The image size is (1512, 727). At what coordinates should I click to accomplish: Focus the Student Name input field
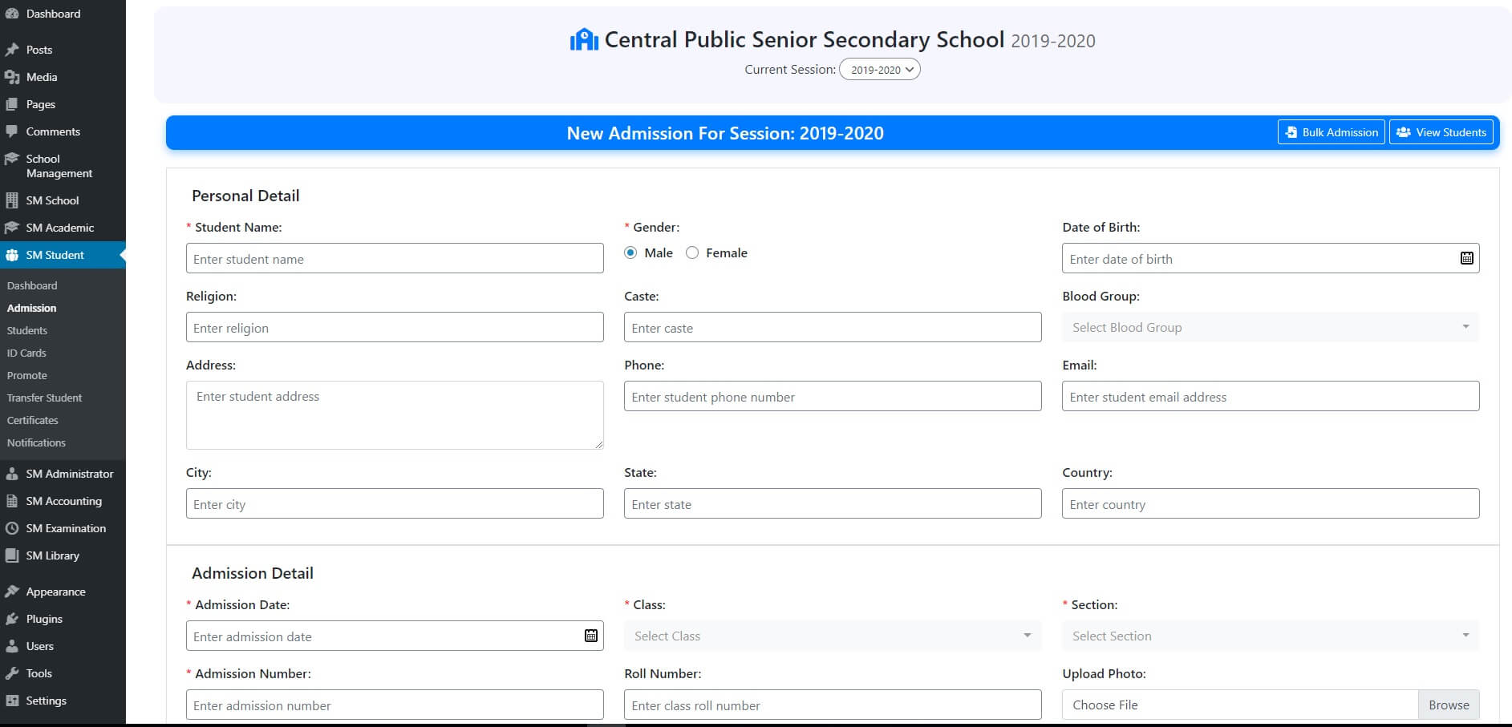394,259
